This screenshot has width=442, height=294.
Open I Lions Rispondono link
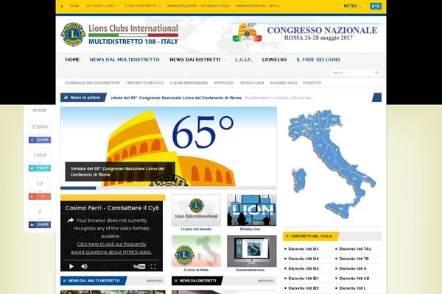(189, 83)
